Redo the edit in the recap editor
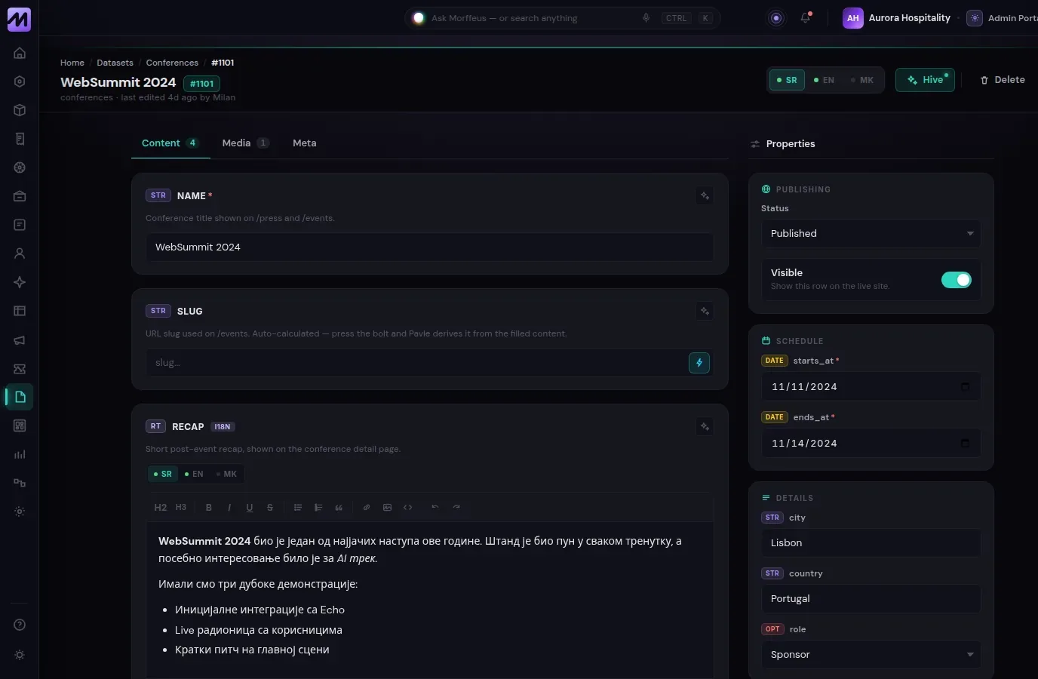The width and height of the screenshot is (1038, 679). point(456,508)
